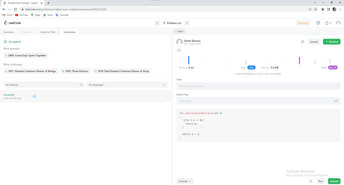The height and width of the screenshot is (185, 344).
Task: Open challenge 1952 Three Divisors
Action: 76,71
